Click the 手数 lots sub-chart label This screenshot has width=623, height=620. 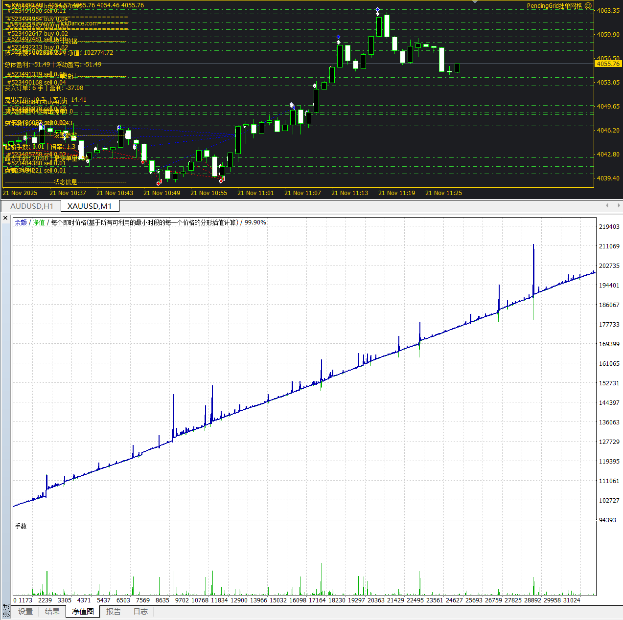click(21, 527)
